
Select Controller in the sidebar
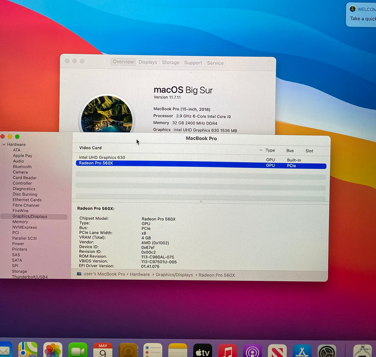pos(22,183)
